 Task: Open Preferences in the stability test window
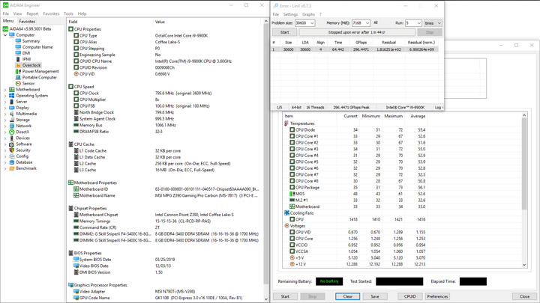click(x=437, y=296)
